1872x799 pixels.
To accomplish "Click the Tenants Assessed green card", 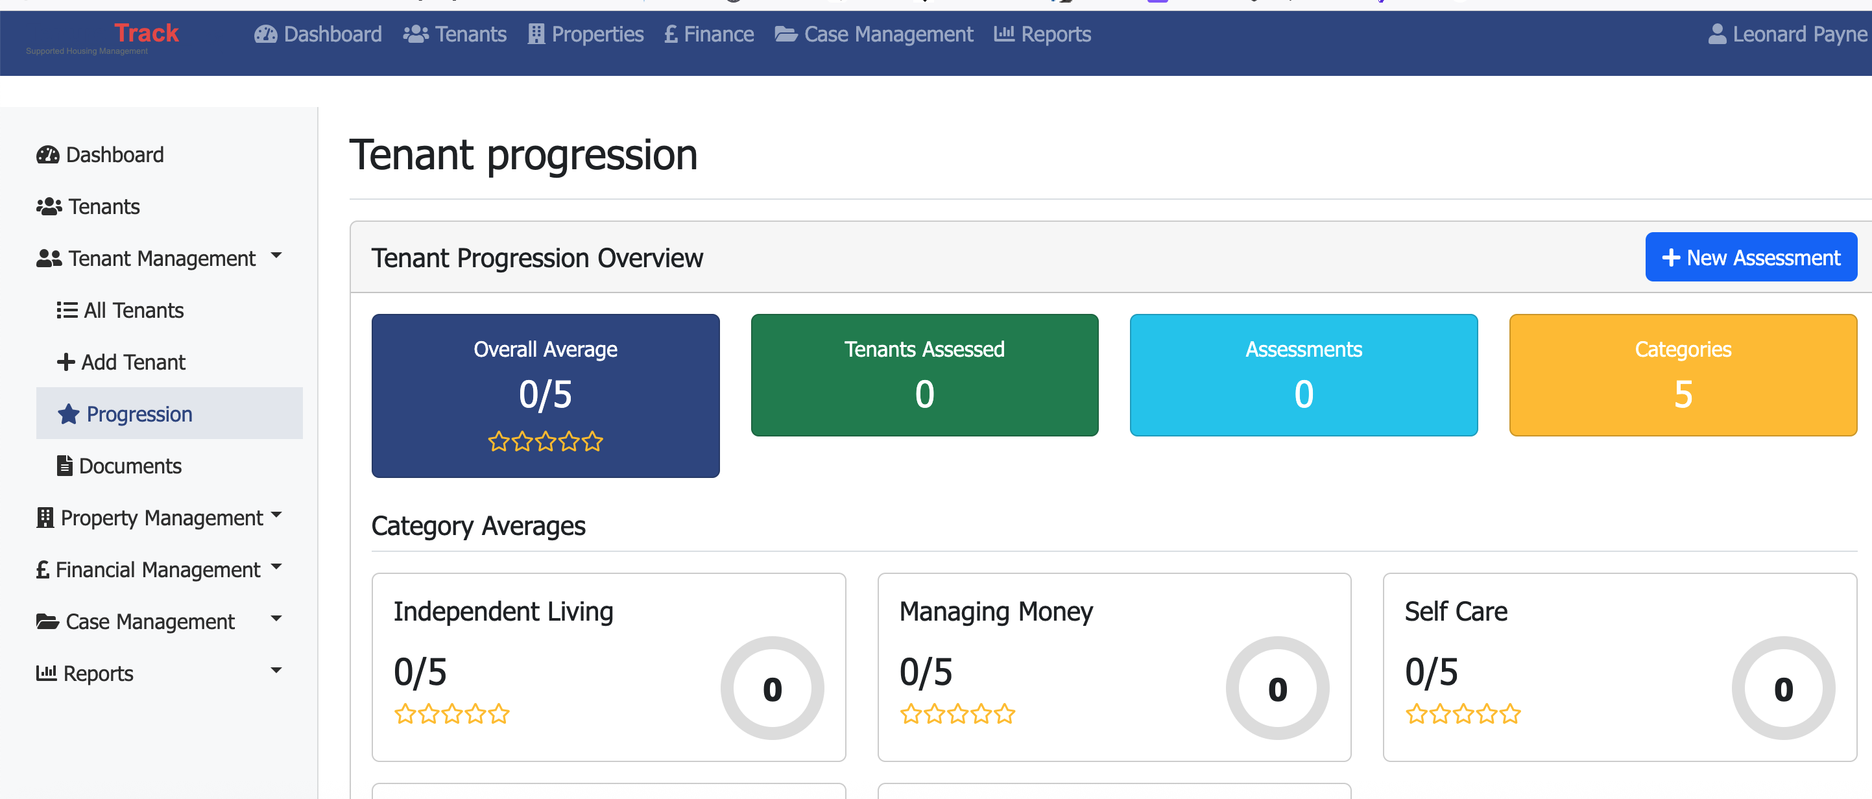I will point(924,375).
